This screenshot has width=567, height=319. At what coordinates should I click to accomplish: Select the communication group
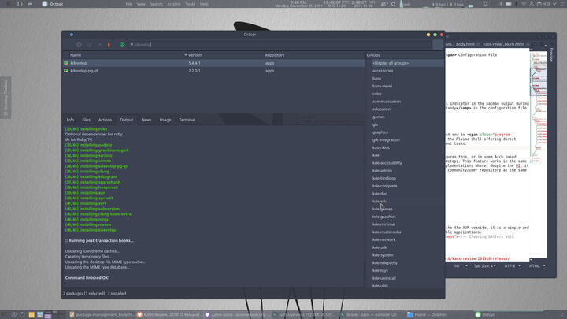pos(387,102)
